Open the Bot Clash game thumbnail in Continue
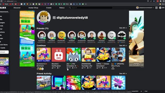165x93 pixels. (x=44, y=55)
